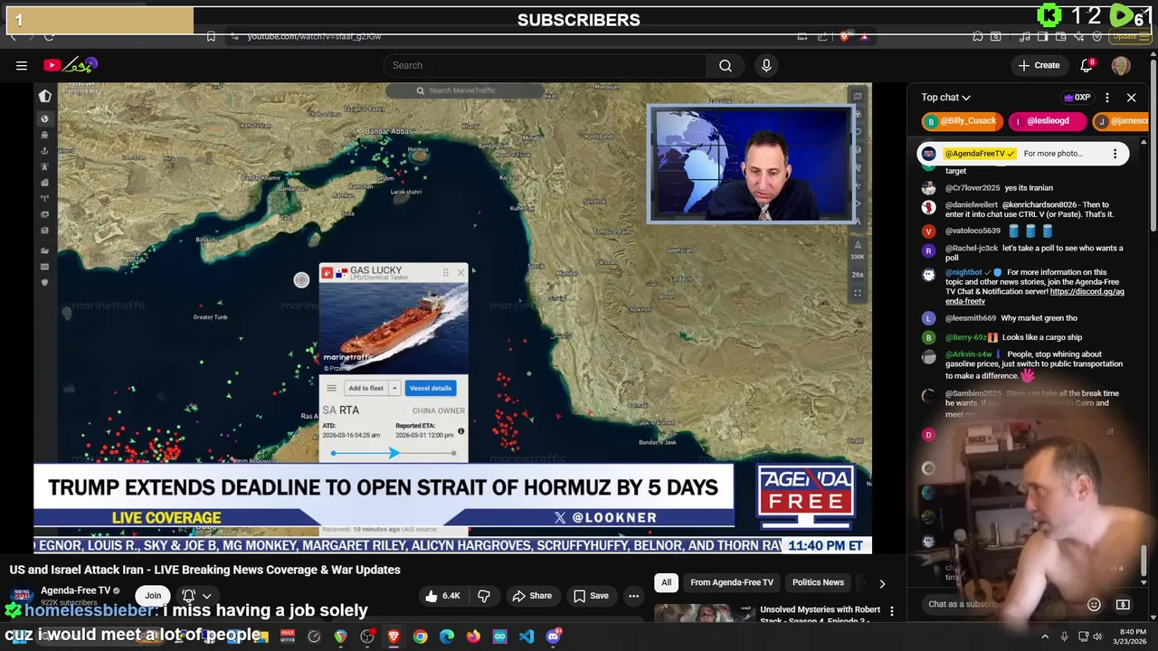This screenshot has width=1158, height=651.
Task: Save the video to a playlist
Action: [x=592, y=596]
